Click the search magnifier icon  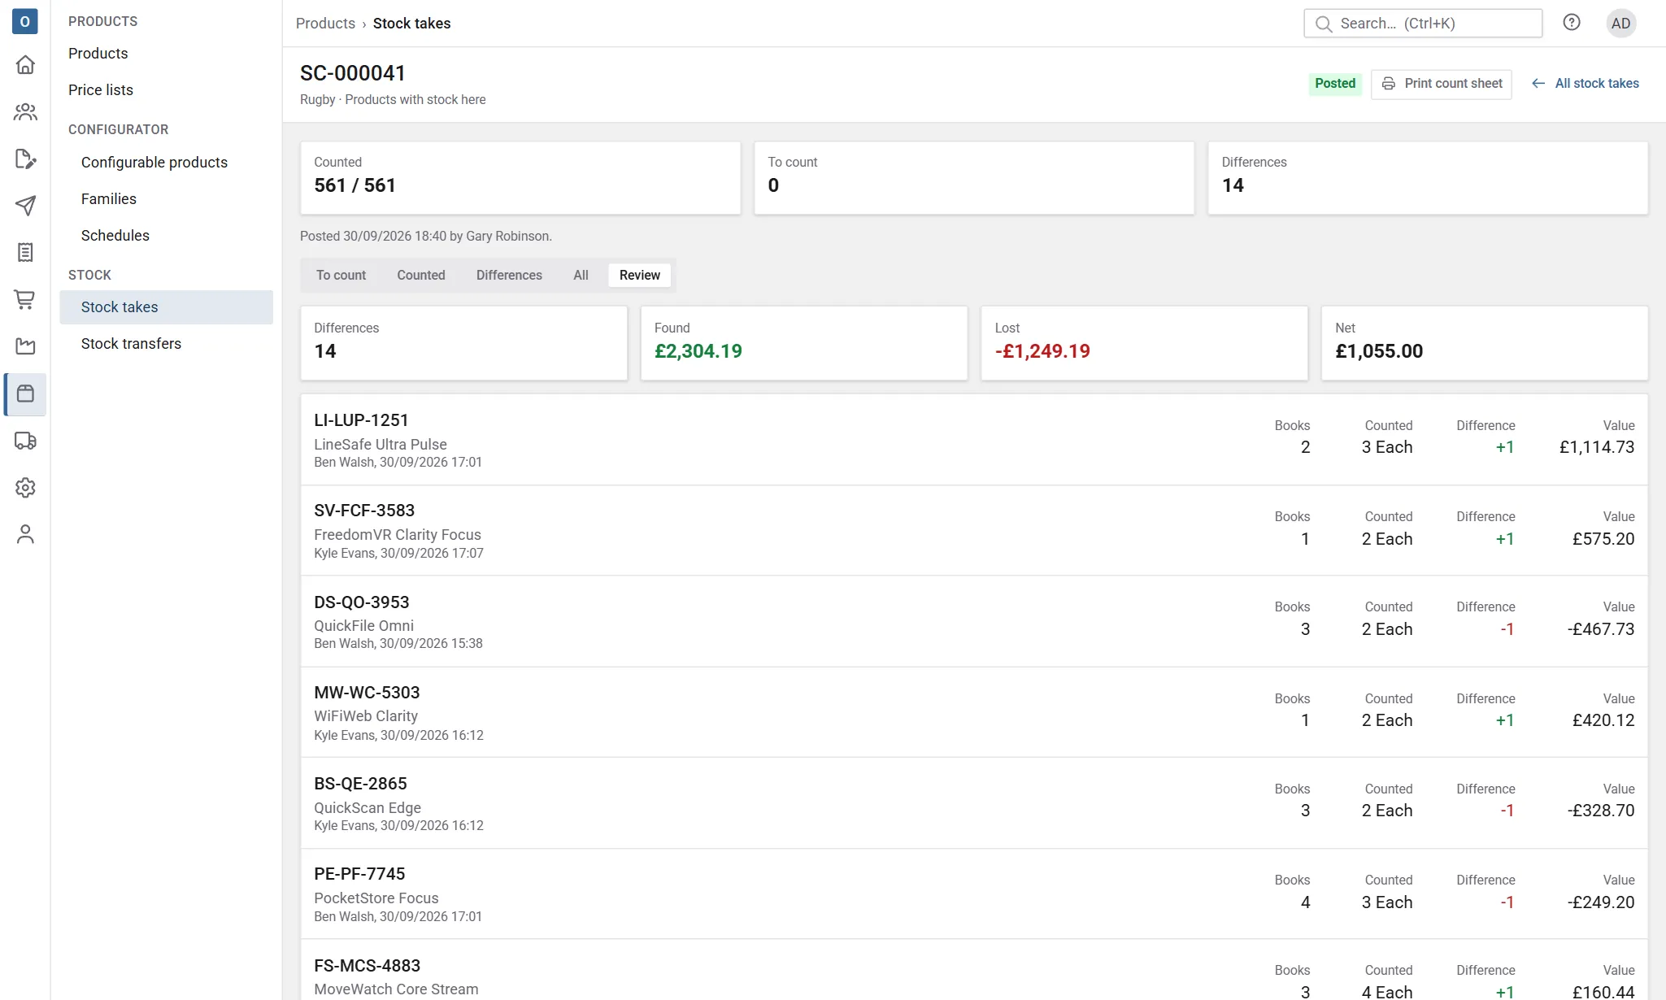(x=1324, y=24)
